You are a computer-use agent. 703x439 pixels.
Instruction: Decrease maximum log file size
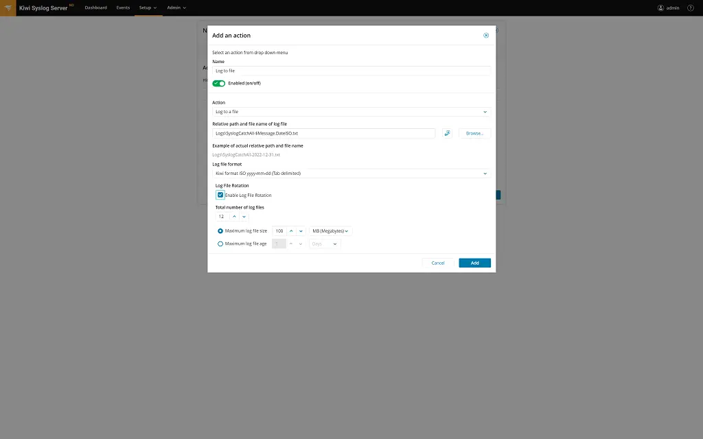pos(301,231)
